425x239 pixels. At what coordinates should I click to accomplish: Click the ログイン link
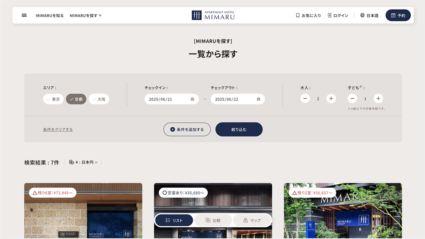338,15
